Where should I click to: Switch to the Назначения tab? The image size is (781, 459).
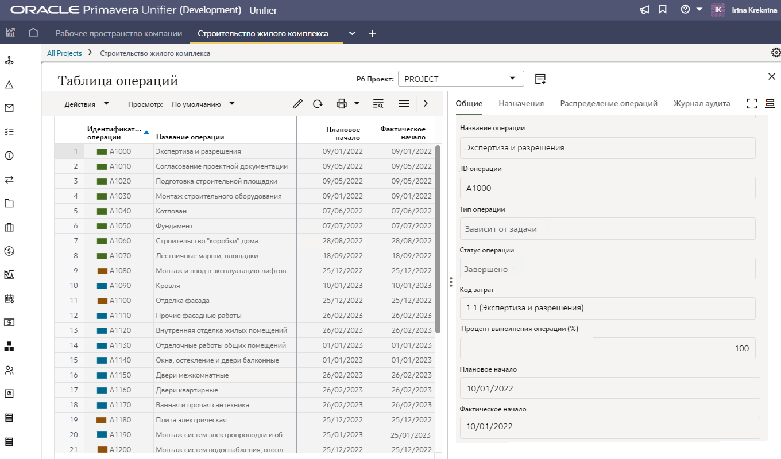[521, 104]
